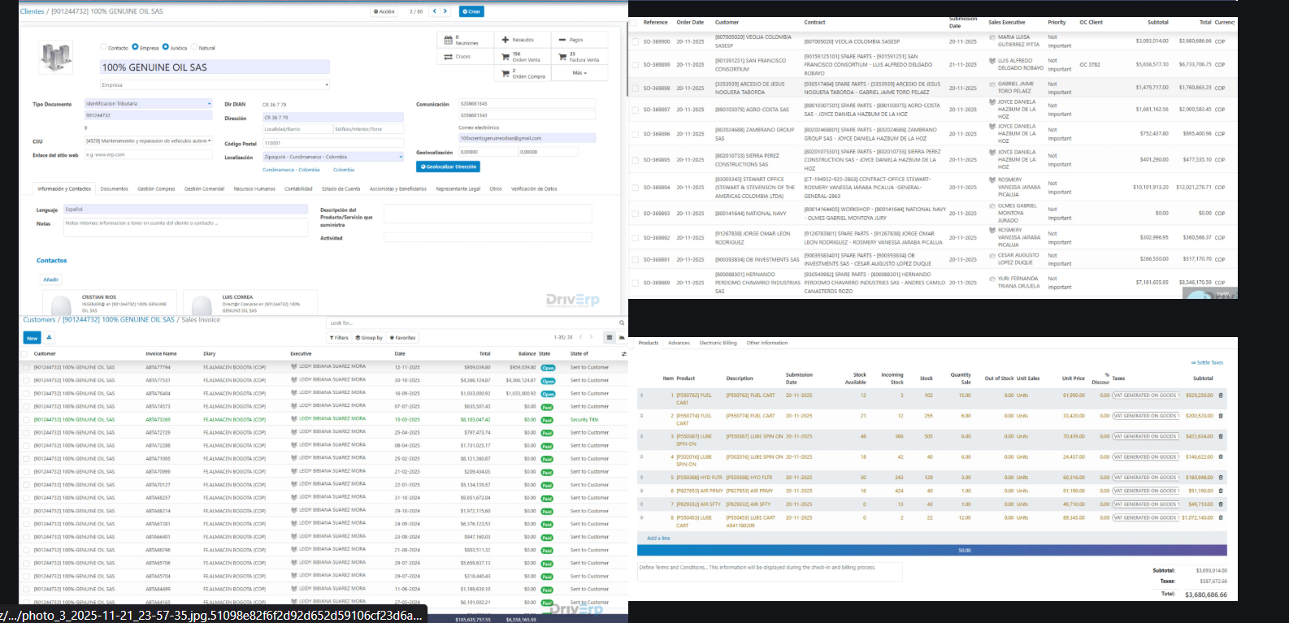Open the Electronic Billing tab

point(718,343)
